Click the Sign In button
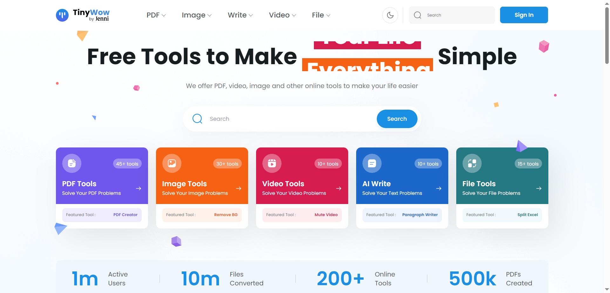 [524, 15]
